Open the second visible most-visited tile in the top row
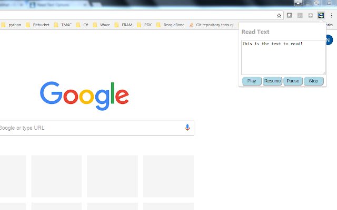The width and height of the screenshot is (337, 210). tap(56, 176)
